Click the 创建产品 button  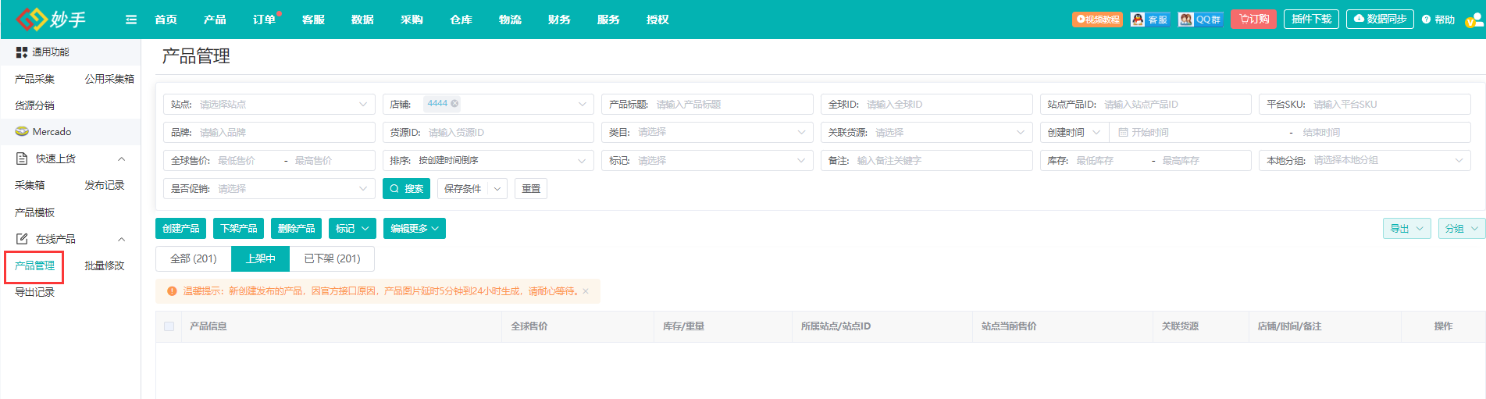[x=180, y=229]
